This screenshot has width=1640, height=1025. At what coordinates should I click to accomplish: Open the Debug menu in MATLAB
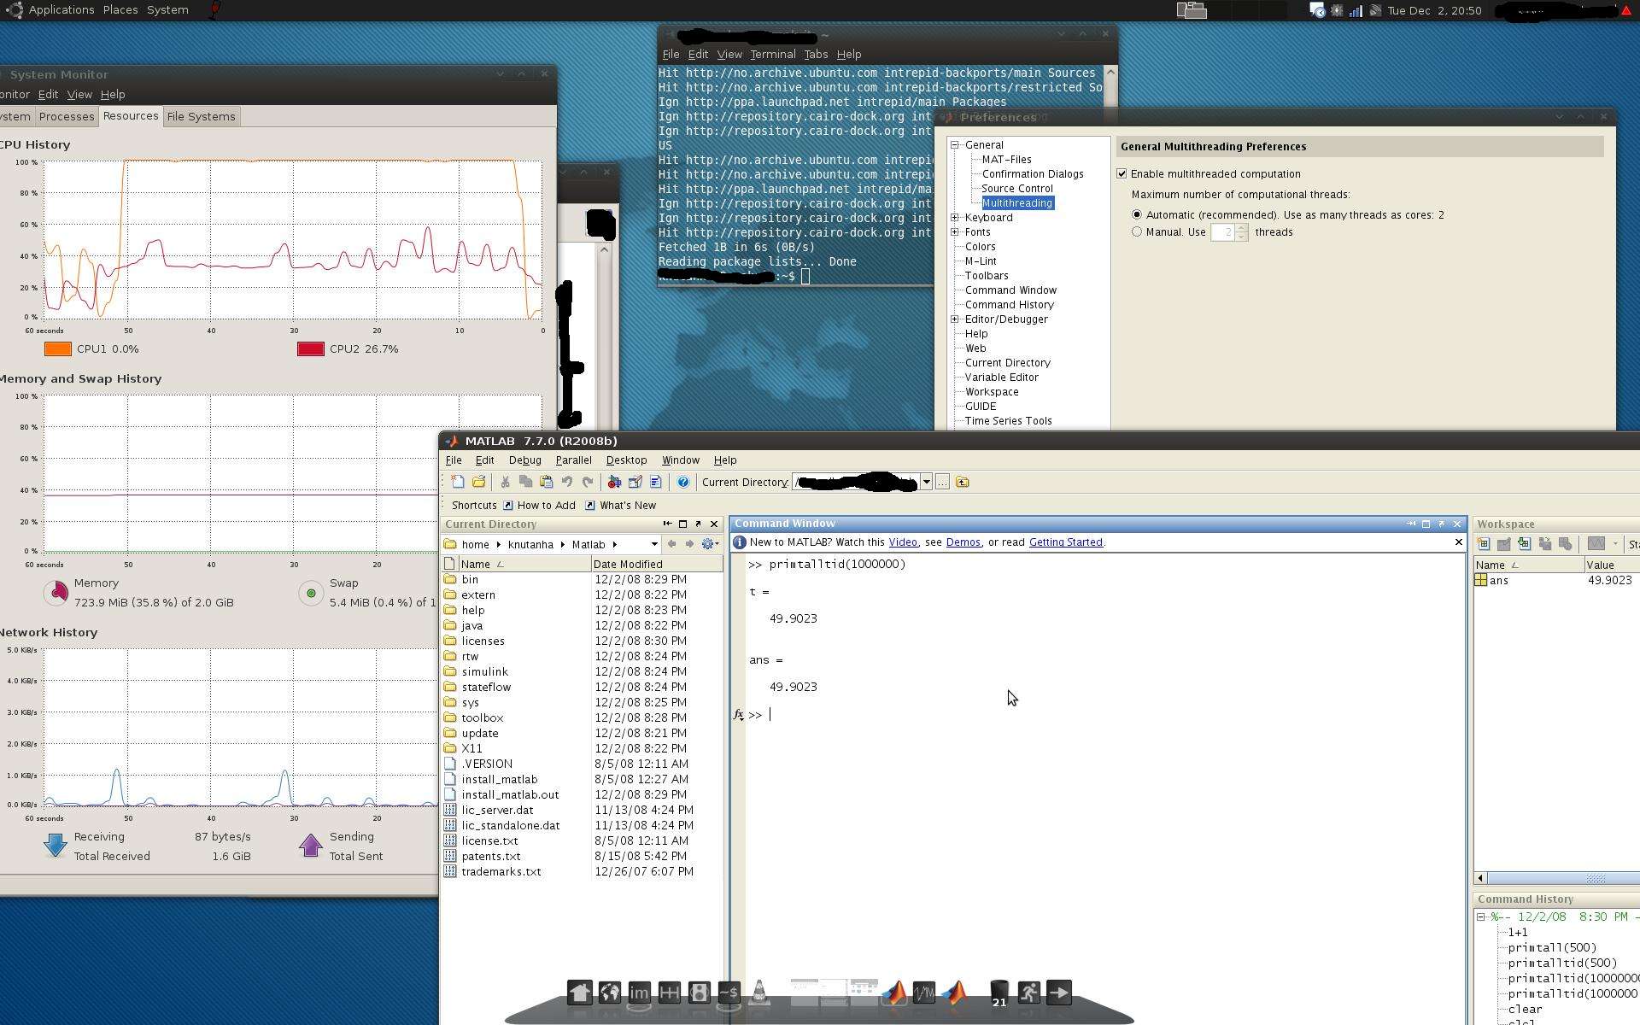[524, 460]
